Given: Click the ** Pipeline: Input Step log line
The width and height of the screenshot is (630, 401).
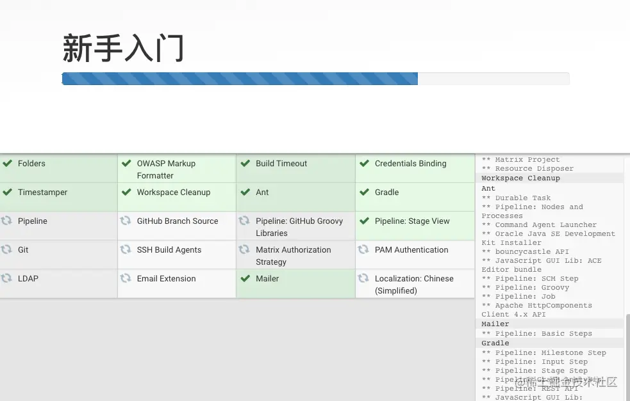Looking at the screenshot, I should (535, 362).
